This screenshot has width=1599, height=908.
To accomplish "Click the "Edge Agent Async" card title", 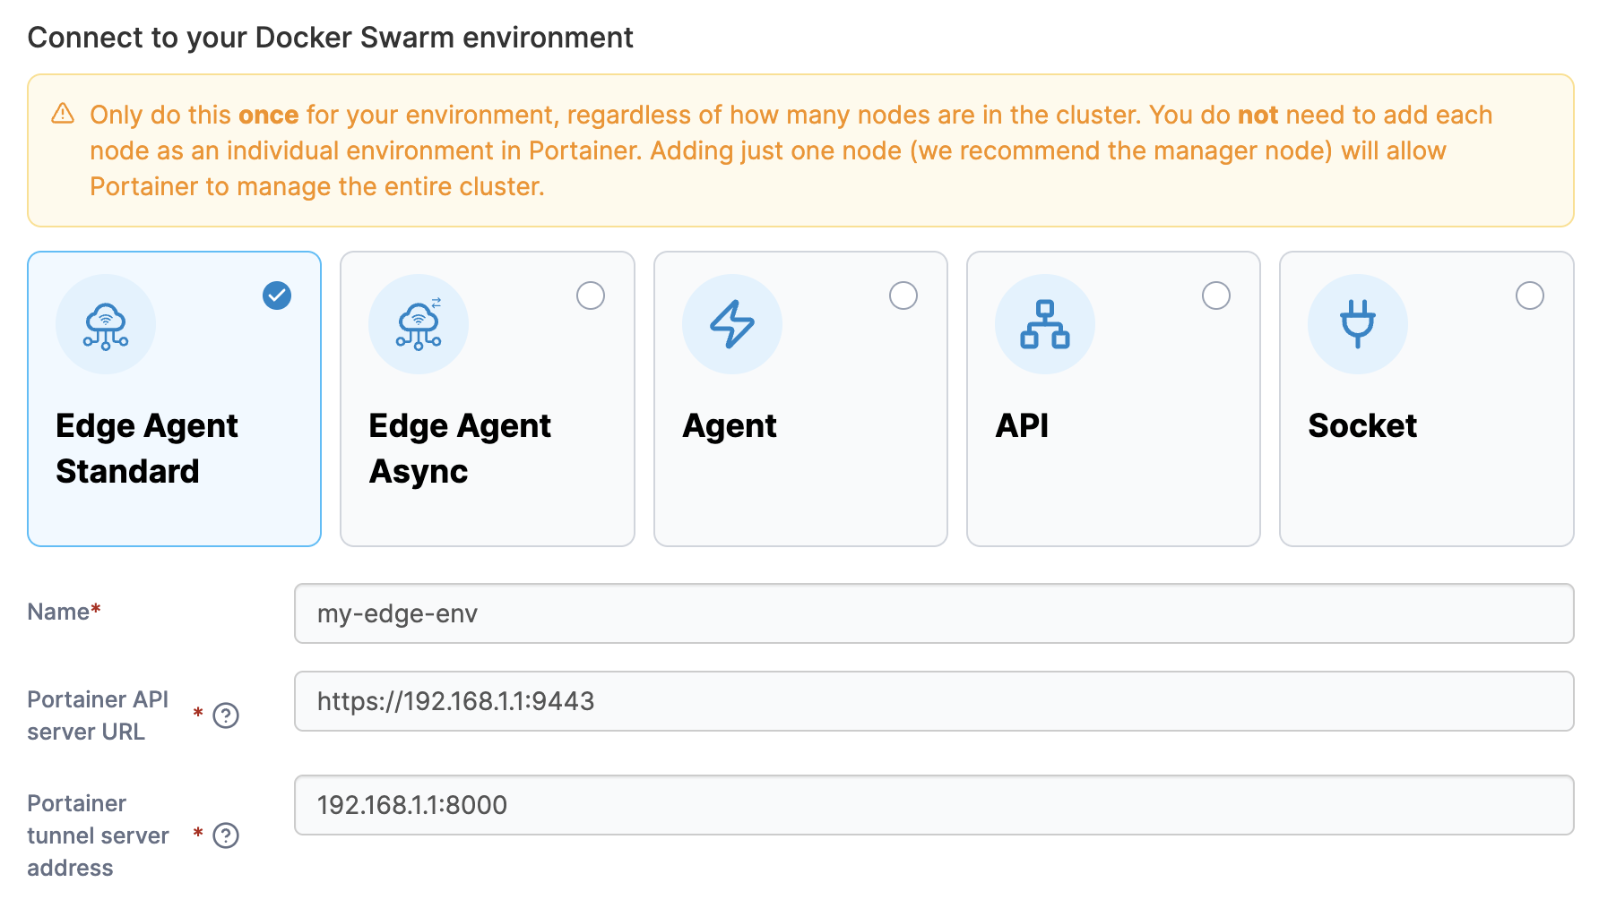I will [460, 448].
